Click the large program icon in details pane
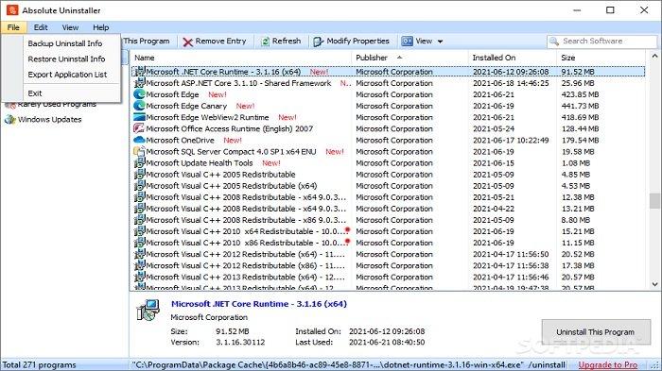 point(148,311)
